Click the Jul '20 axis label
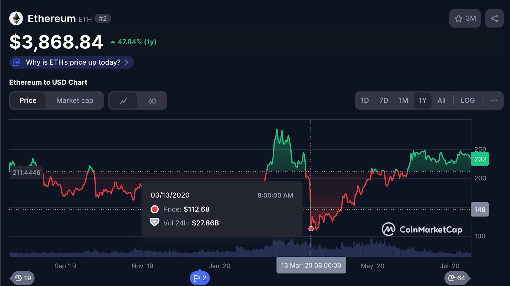This screenshot has height=286, width=510. pyautogui.click(x=450, y=266)
